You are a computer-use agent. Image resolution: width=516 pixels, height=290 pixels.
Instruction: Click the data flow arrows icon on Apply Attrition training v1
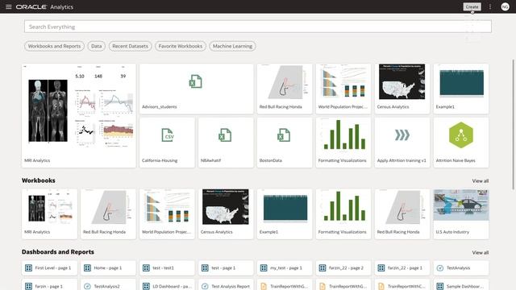click(402, 135)
